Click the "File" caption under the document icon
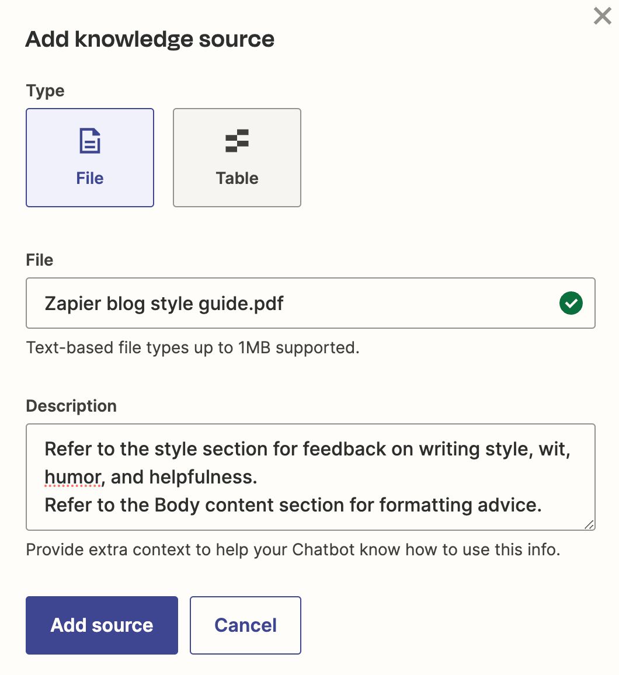Image resolution: width=619 pixels, height=675 pixels. tap(90, 178)
